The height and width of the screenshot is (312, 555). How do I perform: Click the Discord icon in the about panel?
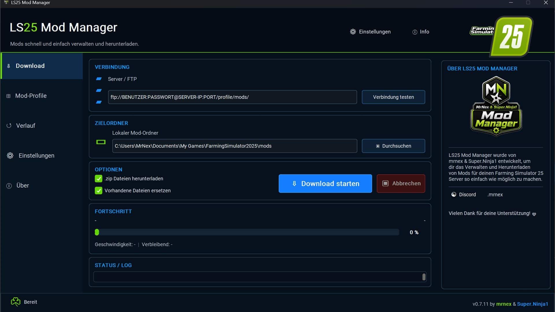tap(454, 194)
